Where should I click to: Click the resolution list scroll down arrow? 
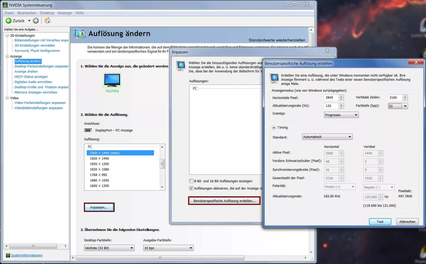pos(162,187)
